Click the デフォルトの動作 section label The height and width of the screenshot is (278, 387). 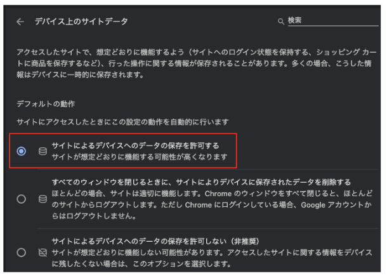[x=46, y=103]
